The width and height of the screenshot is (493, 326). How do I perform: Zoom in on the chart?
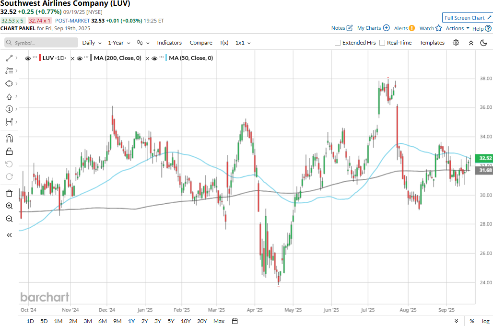(9, 206)
